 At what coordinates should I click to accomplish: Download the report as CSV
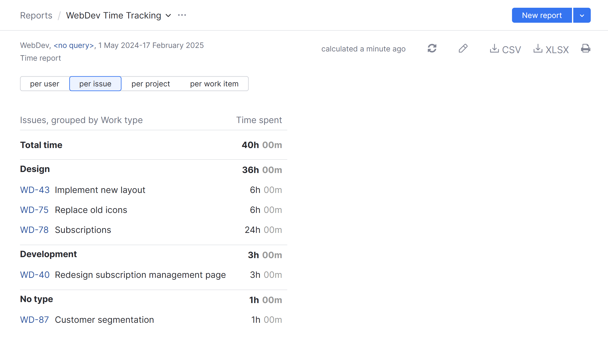point(505,49)
